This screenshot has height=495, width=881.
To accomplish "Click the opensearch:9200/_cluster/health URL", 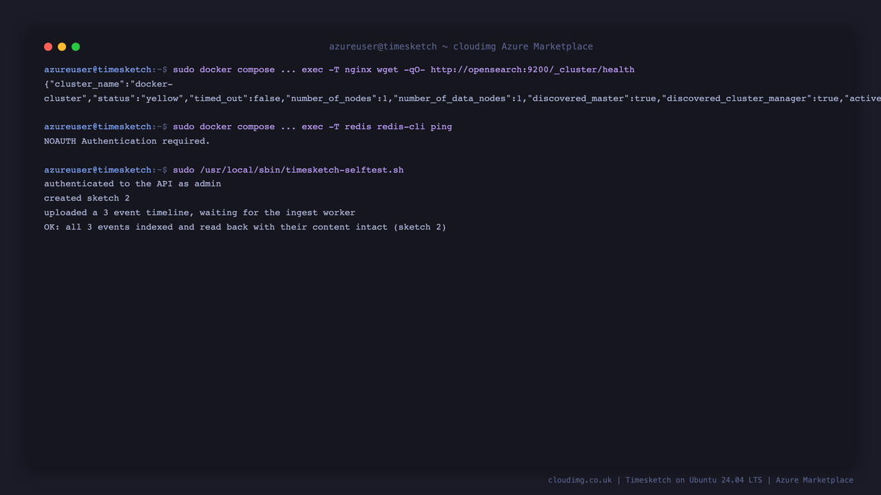I will [533, 69].
